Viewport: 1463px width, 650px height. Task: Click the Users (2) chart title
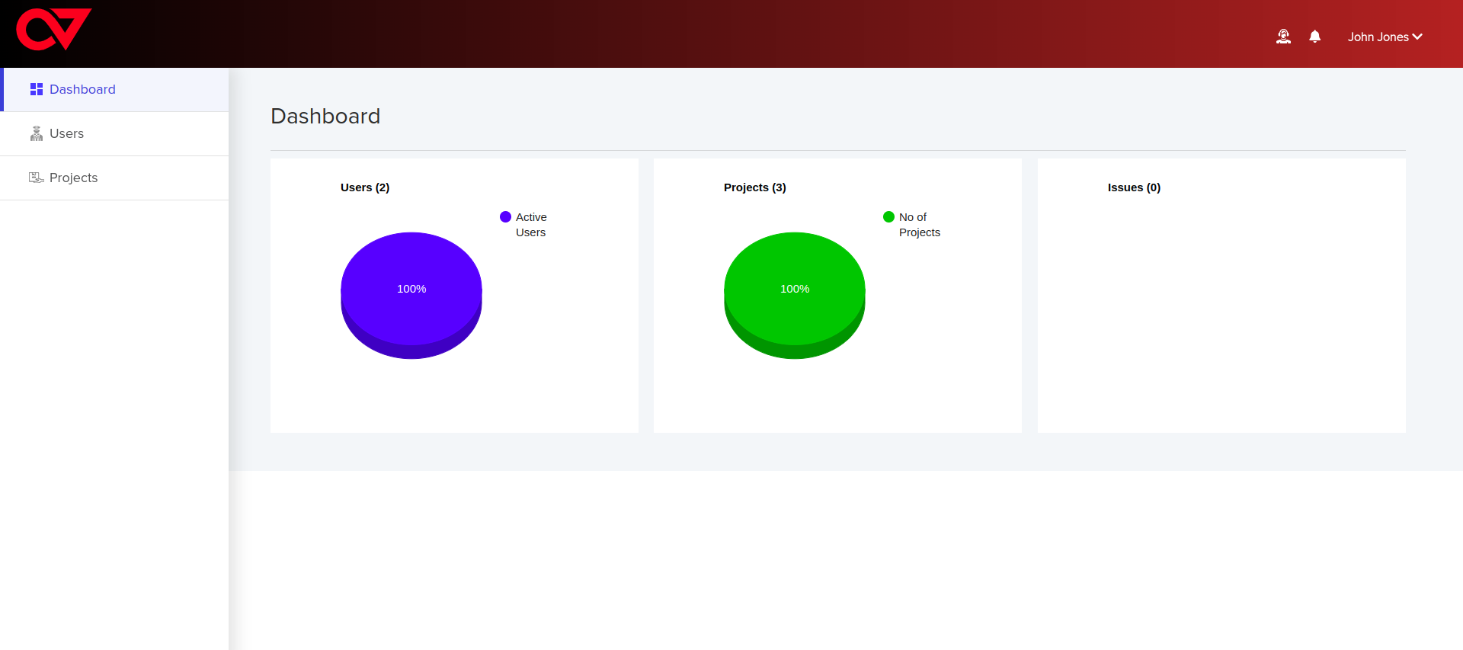pos(365,187)
